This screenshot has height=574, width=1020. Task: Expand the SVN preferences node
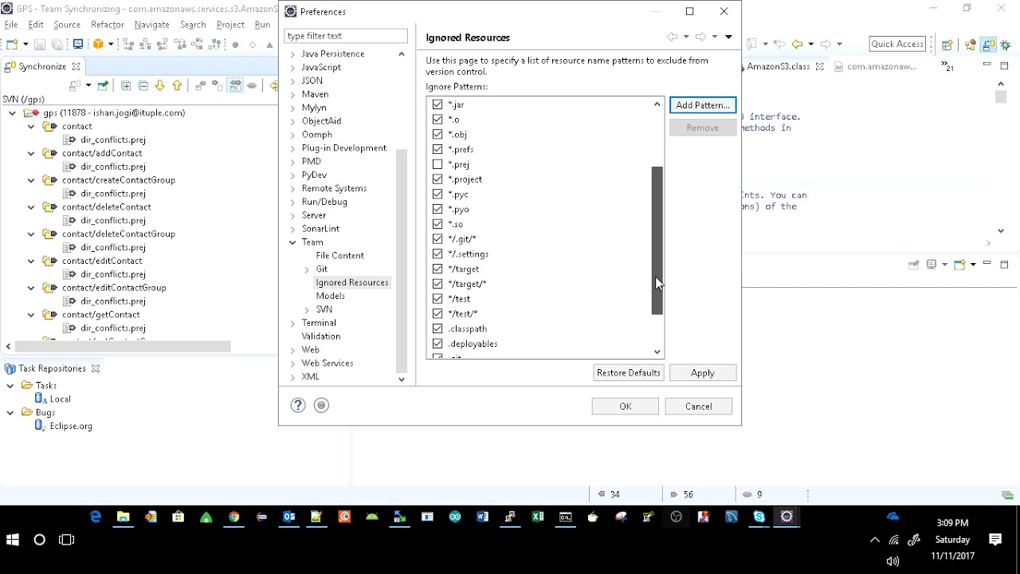307,309
